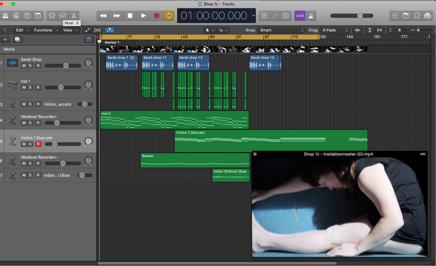Click the Scissors editors icon
The image size is (436, 266).
74,16
